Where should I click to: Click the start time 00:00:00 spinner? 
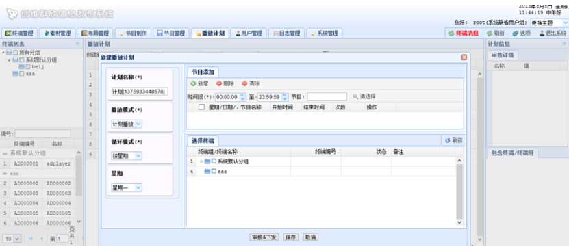pyautogui.click(x=243, y=97)
